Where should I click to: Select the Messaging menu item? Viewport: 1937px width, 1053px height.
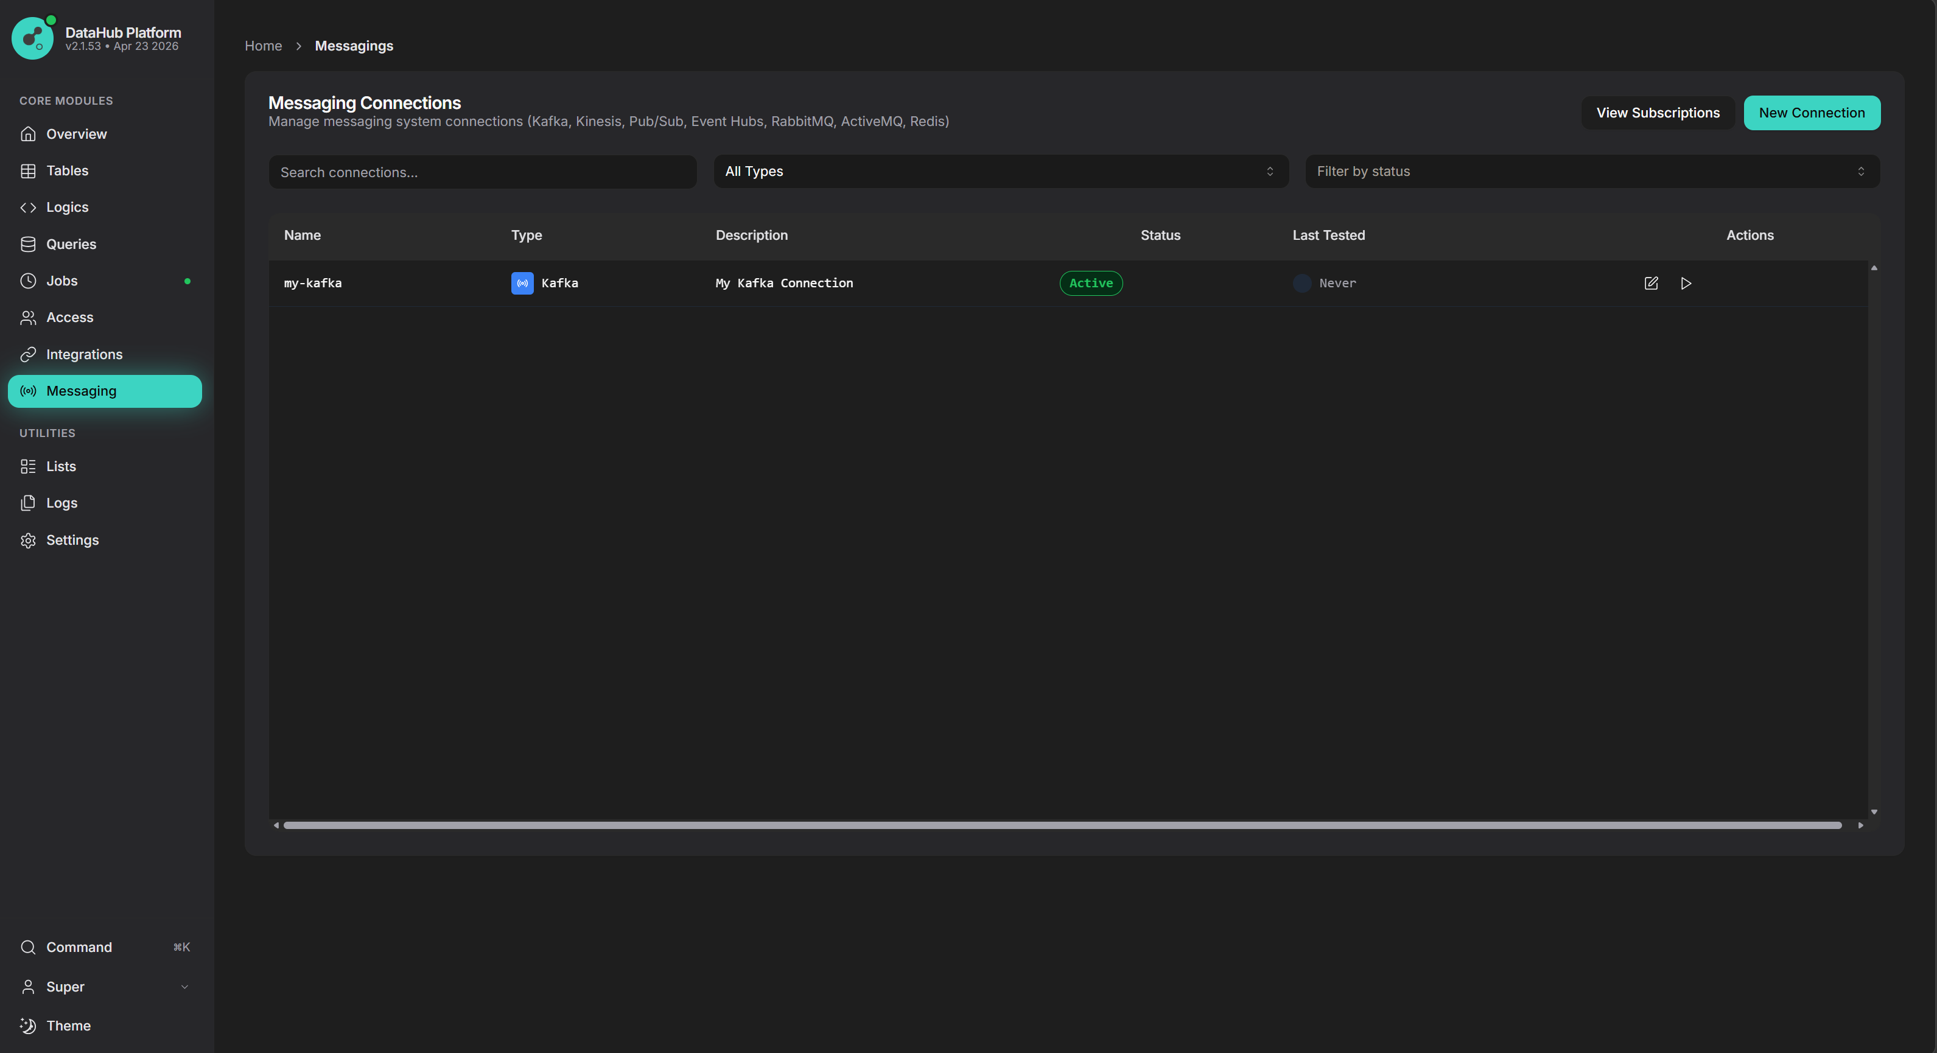[105, 391]
